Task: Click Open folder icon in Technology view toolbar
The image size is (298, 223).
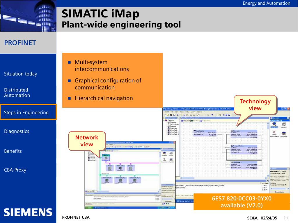Action: click(168, 115)
